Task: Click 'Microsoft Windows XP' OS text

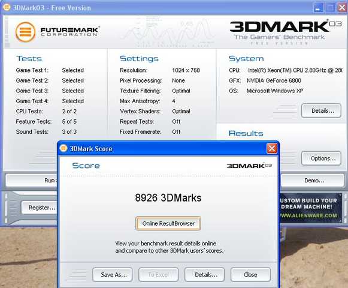Action: 275,91
